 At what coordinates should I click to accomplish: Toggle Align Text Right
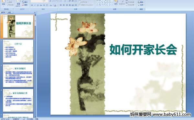(x=67, y=5)
